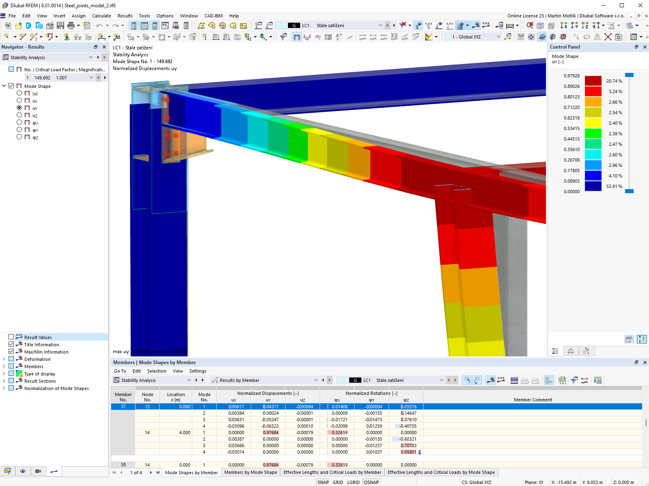Switch to the Members by Mode Shape tab
The height and width of the screenshot is (486, 649).
coord(251,472)
